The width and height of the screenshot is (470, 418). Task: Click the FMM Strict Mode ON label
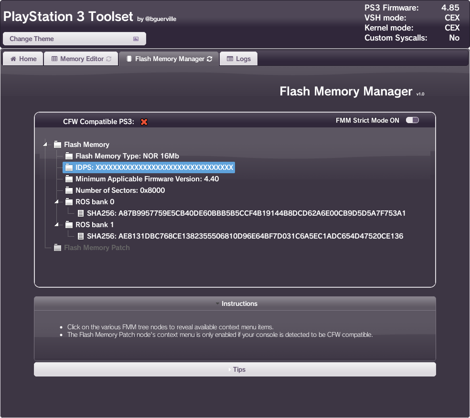(367, 120)
